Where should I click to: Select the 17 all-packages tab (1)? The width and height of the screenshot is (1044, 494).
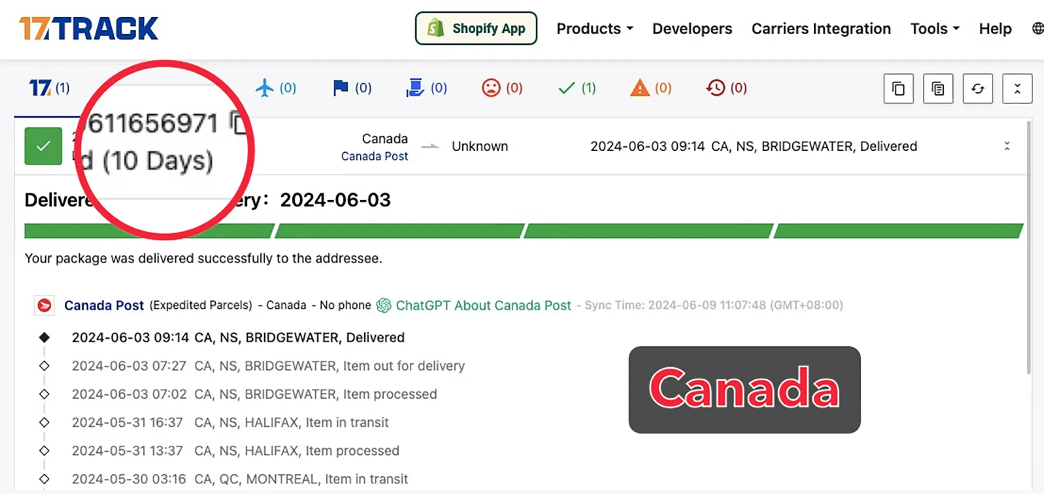click(x=50, y=88)
